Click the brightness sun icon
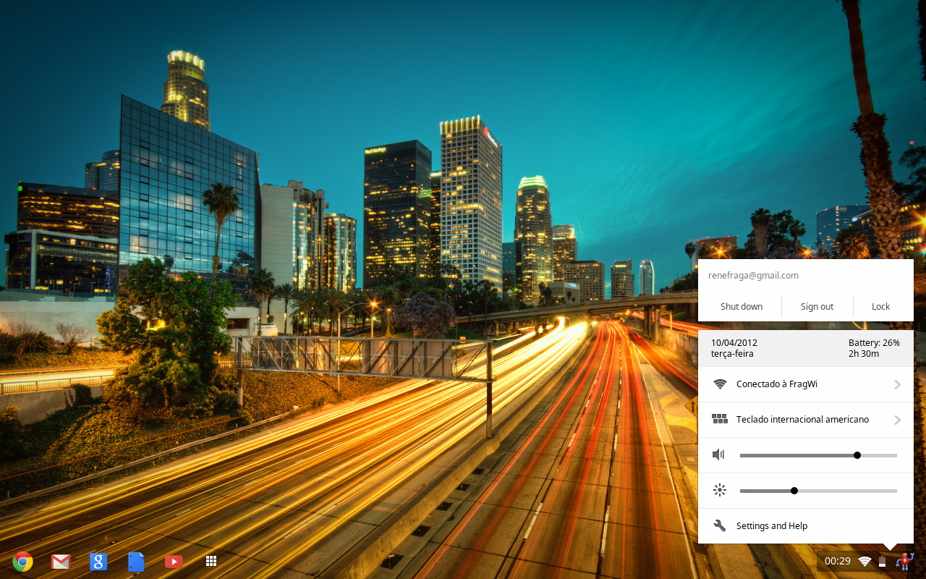926x579 pixels. pos(719,491)
